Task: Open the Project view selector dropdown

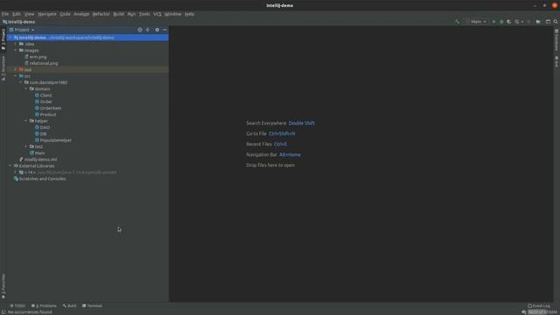Action: pos(22,30)
